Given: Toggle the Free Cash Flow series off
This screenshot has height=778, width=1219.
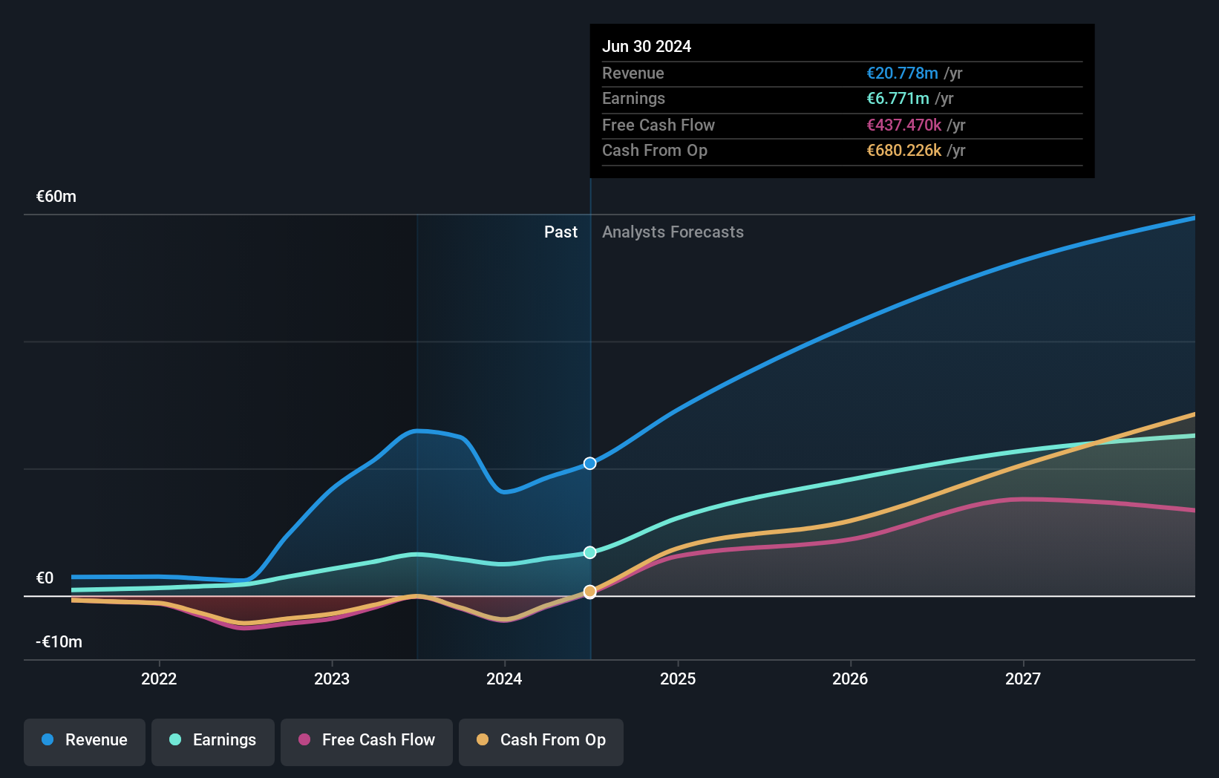Looking at the screenshot, I should (366, 742).
